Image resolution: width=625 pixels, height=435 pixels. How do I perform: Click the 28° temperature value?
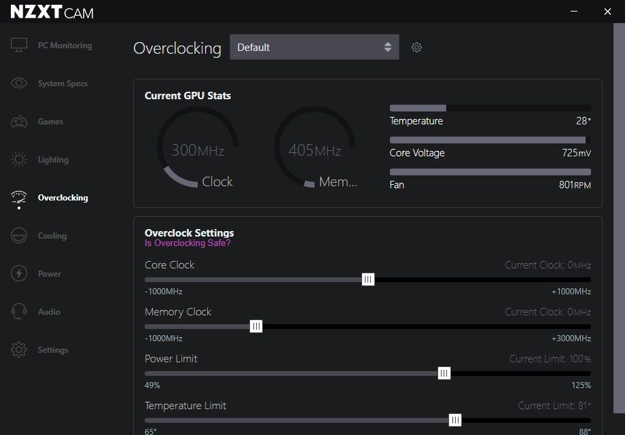(584, 121)
